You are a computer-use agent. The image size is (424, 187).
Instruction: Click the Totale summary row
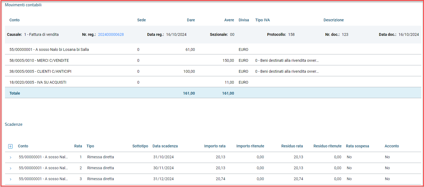[15, 93]
